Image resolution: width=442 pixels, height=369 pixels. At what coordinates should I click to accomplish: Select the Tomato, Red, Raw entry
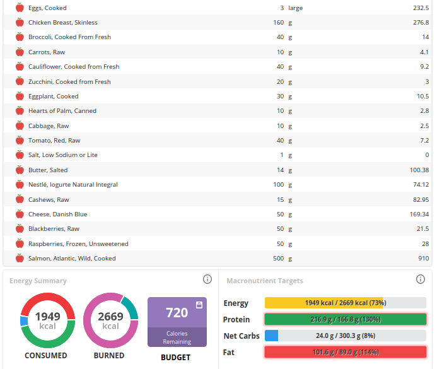coord(54,141)
